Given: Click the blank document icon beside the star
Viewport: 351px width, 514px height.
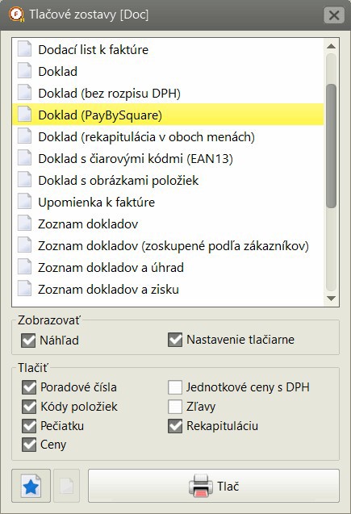Looking at the screenshot, I should click(66, 486).
